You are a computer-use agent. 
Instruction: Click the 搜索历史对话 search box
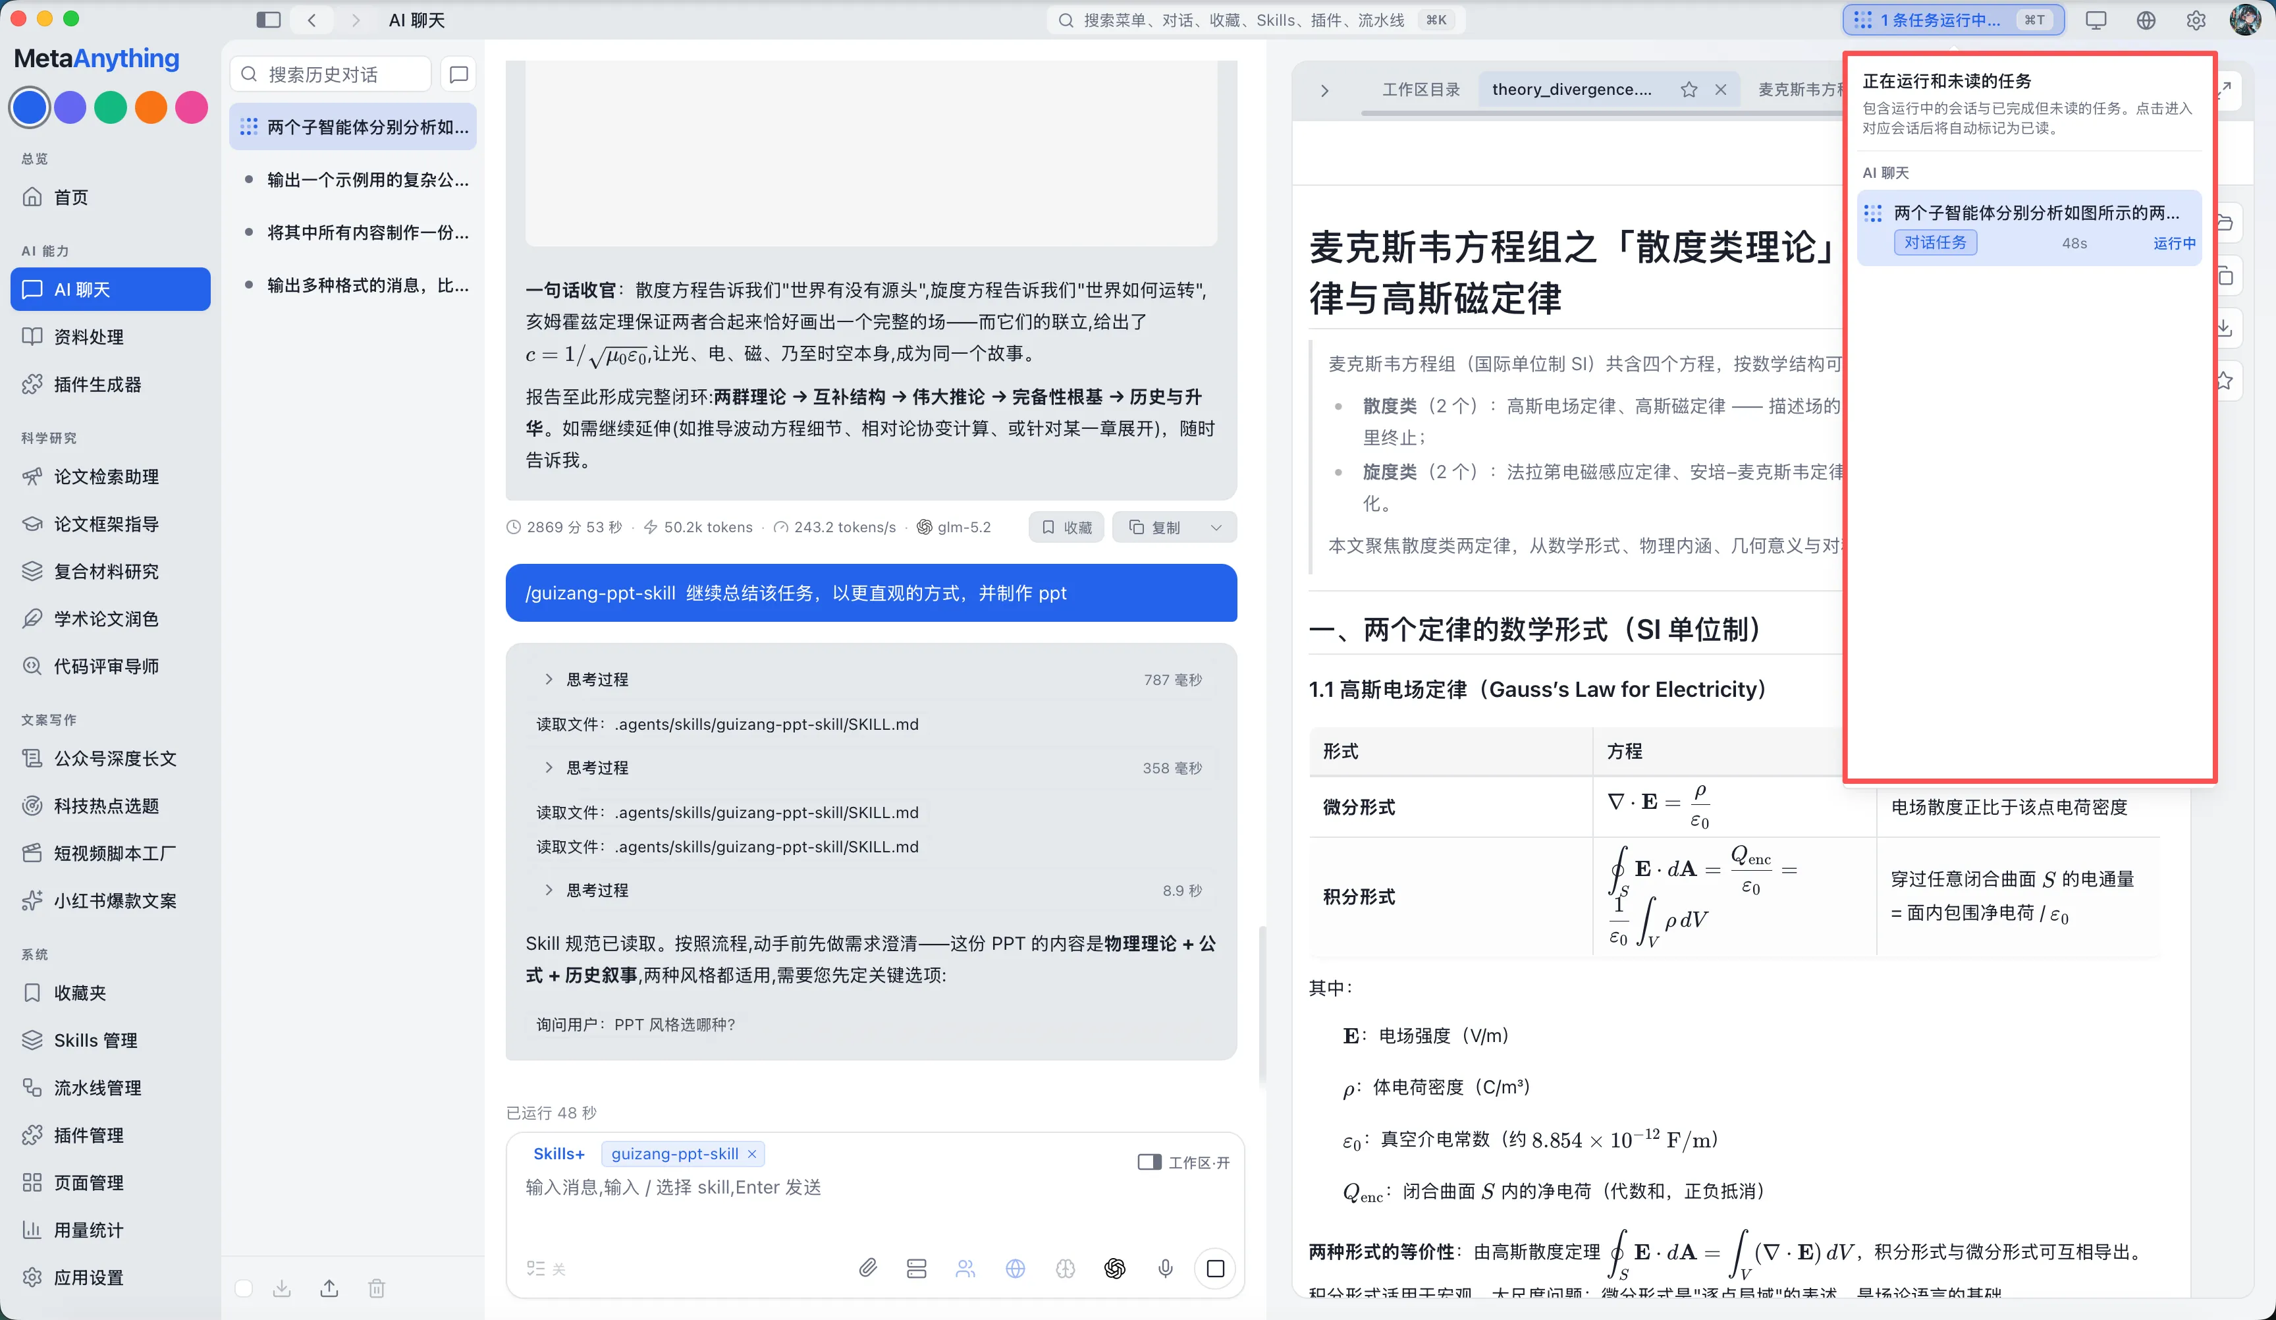[331, 74]
